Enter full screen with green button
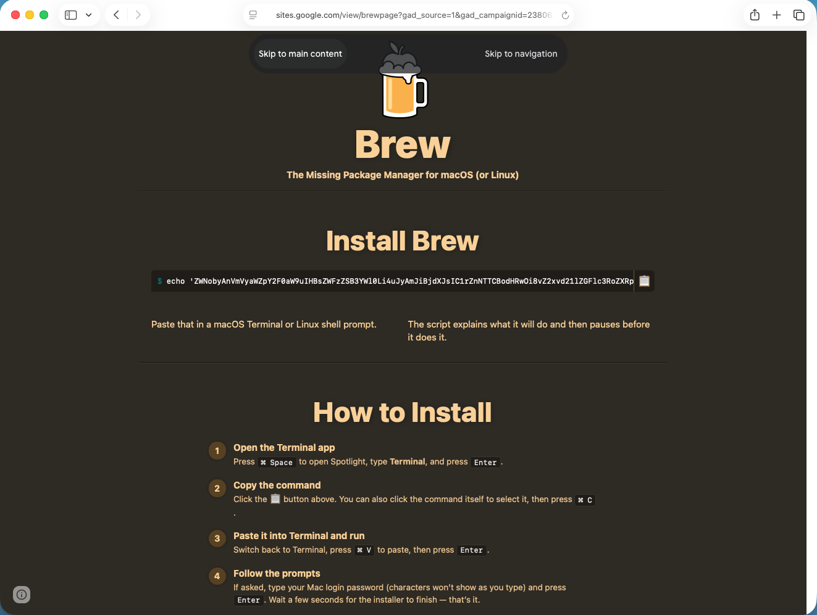This screenshot has height=615, width=817. (44, 15)
